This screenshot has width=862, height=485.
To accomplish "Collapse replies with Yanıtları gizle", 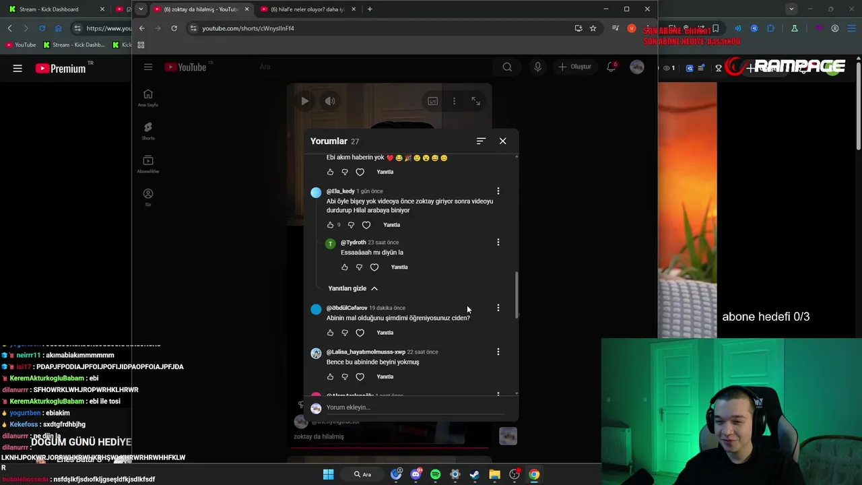I will click(353, 288).
